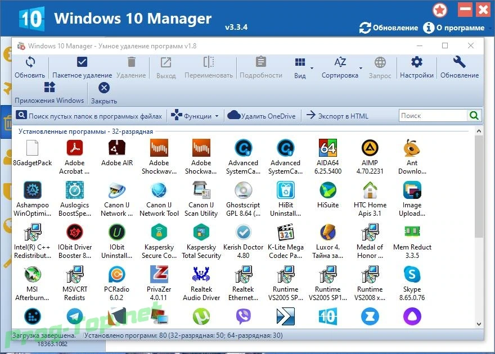Click the Обновить refresh icon
This screenshot has height=354, width=495.
[x=30, y=62]
